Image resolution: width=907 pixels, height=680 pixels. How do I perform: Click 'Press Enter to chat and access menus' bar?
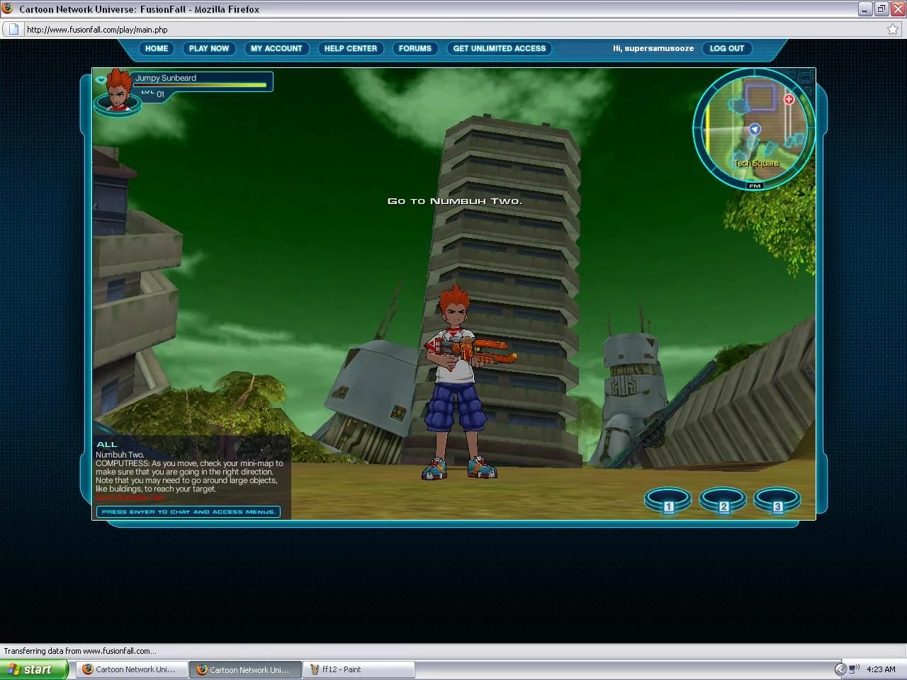[188, 511]
